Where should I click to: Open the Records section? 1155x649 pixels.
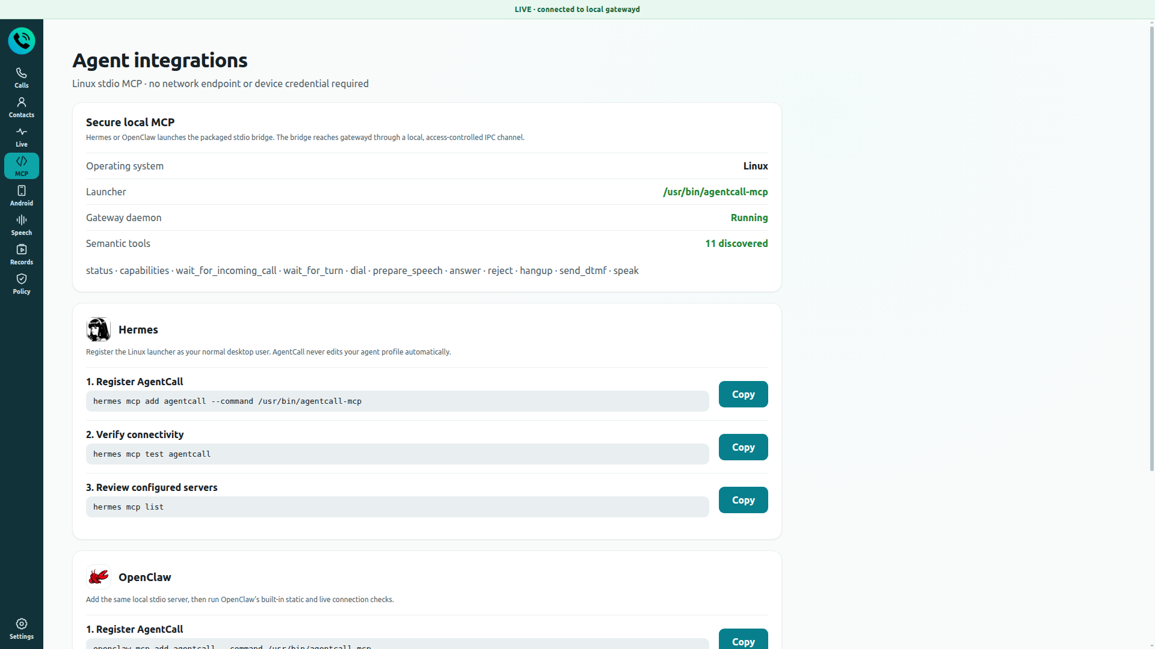22,254
